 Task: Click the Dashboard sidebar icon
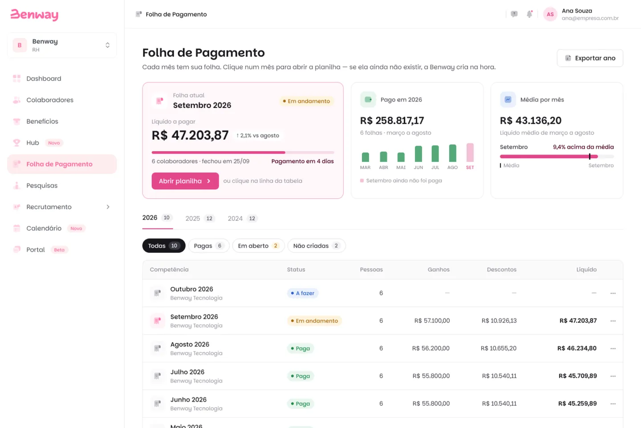(17, 78)
